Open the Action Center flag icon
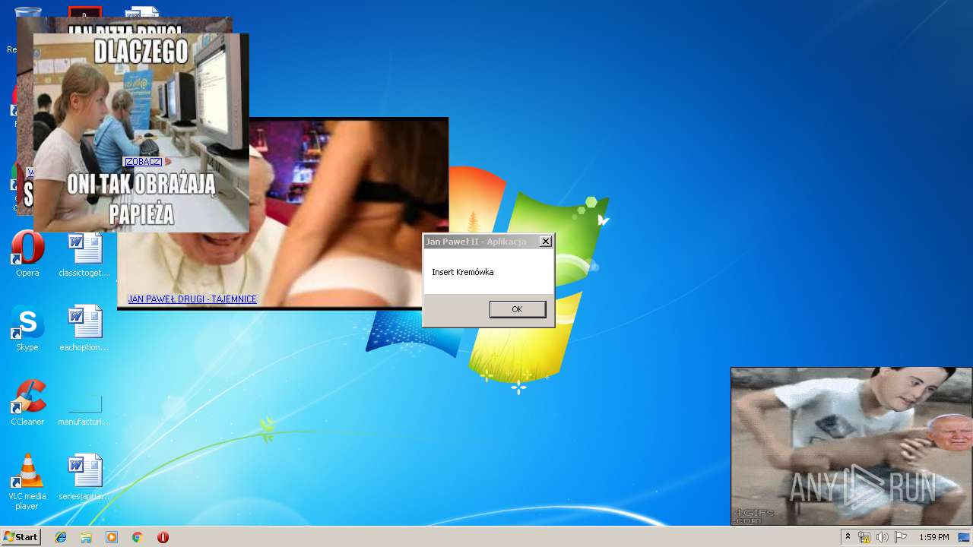973x547 pixels. [901, 537]
